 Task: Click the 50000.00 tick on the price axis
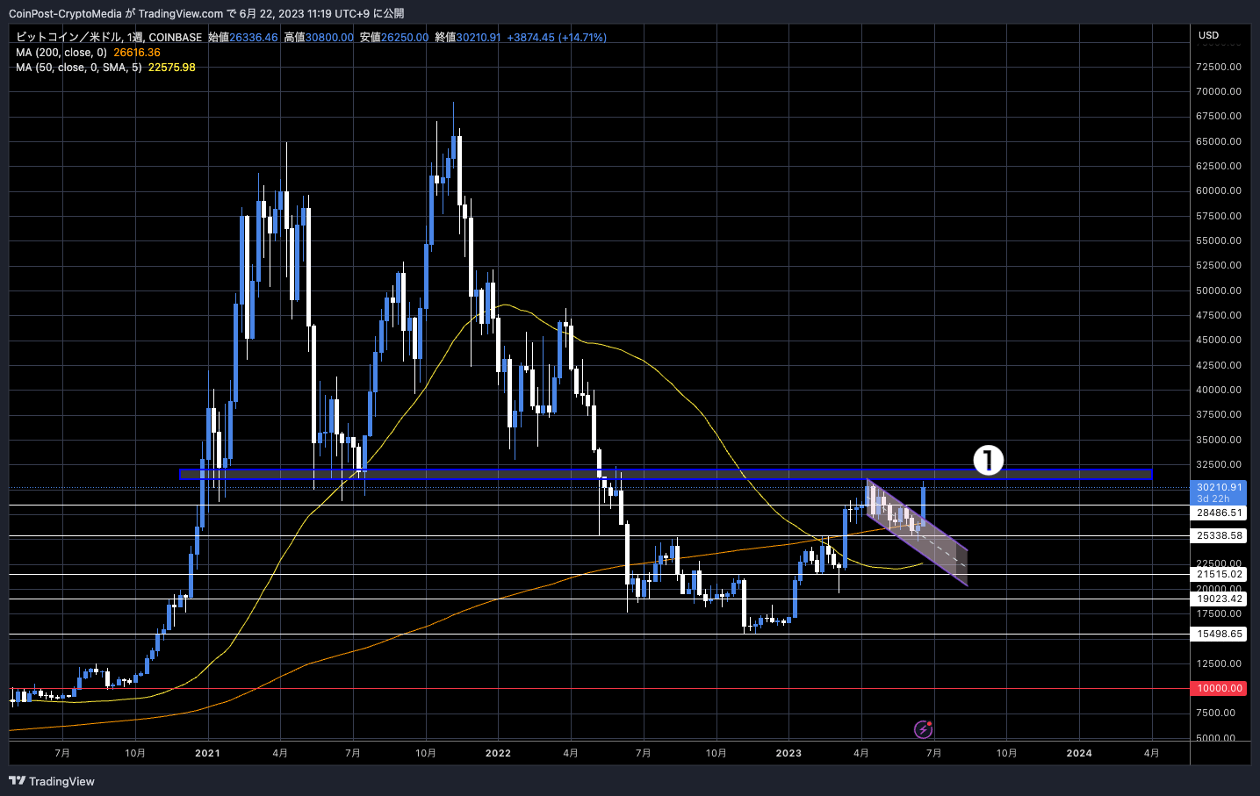tap(1219, 290)
